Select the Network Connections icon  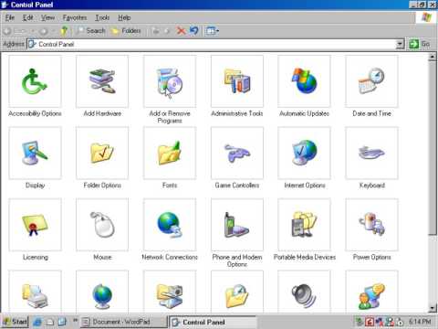[x=170, y=225]
